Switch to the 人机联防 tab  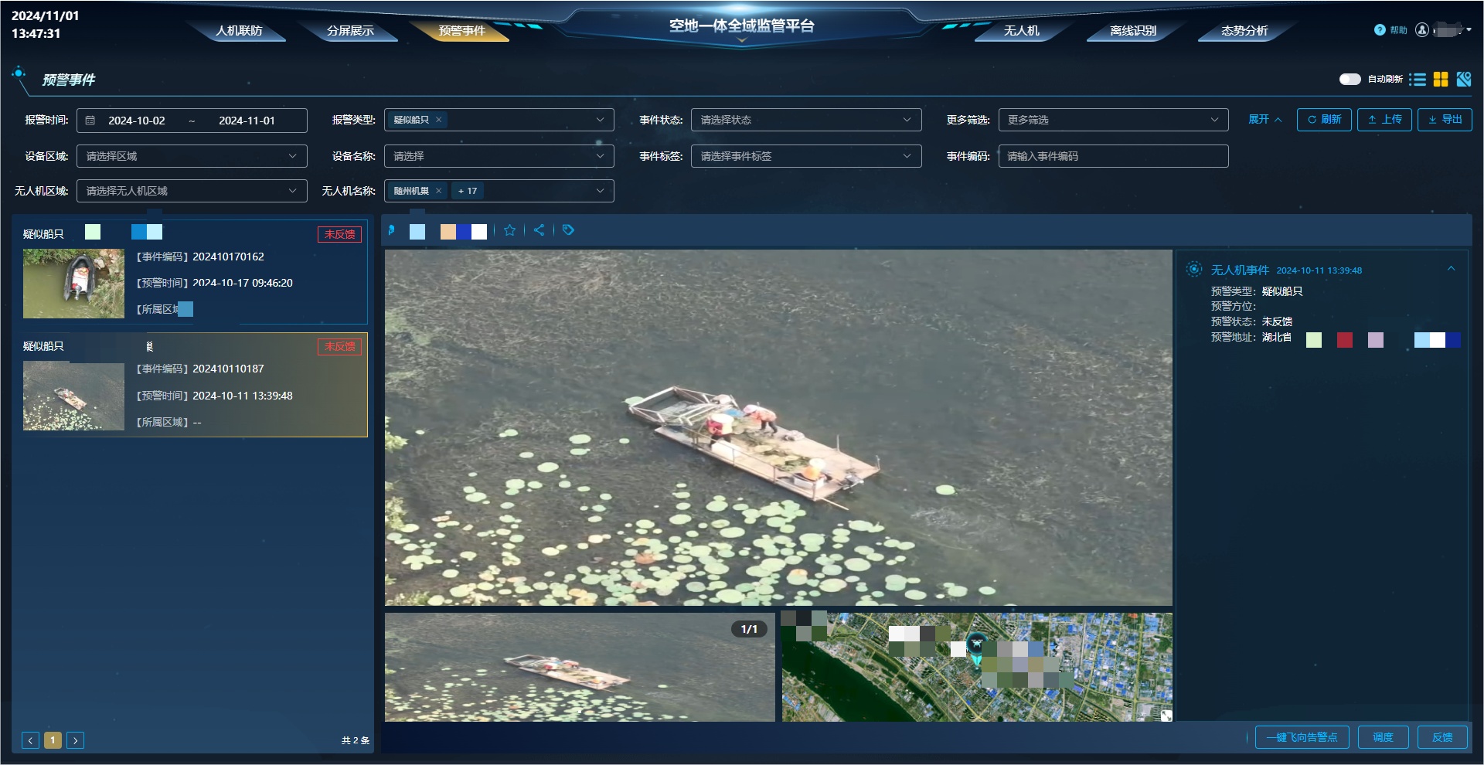point(239,31)
